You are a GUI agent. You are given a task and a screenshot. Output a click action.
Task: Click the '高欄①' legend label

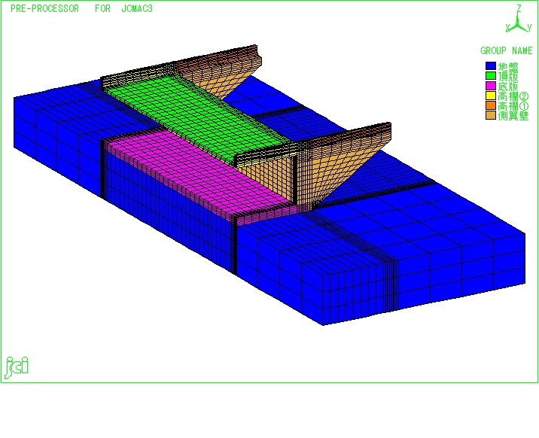[x=513, y=106]
